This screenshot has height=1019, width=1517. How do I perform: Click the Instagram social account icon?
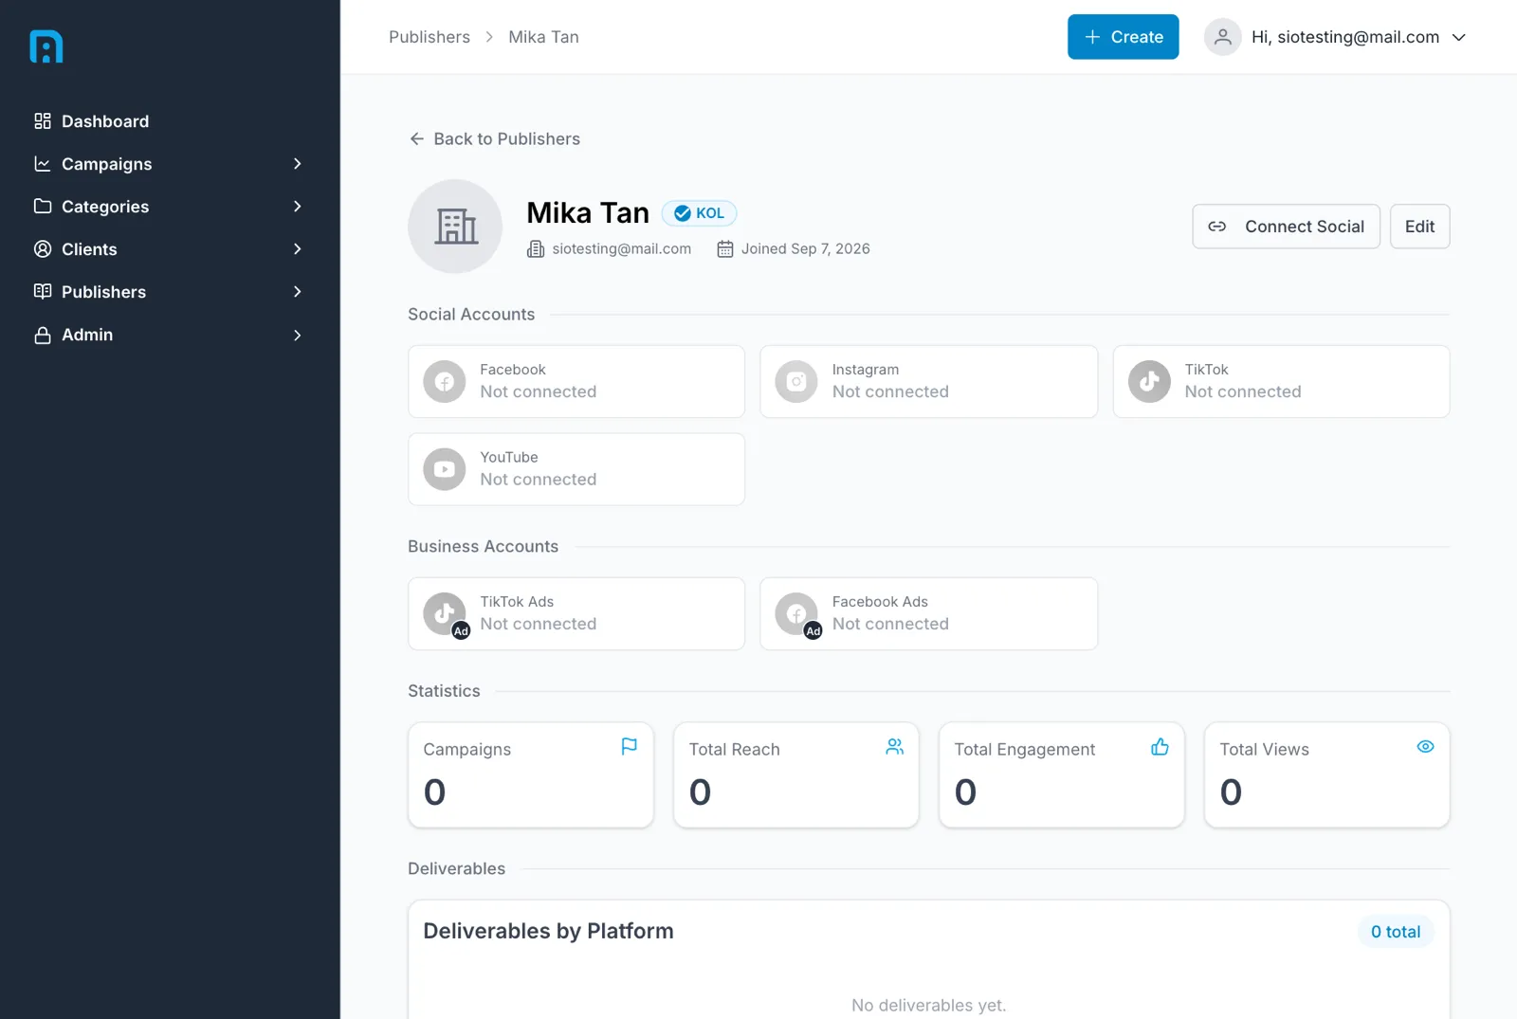pos(796,382)
